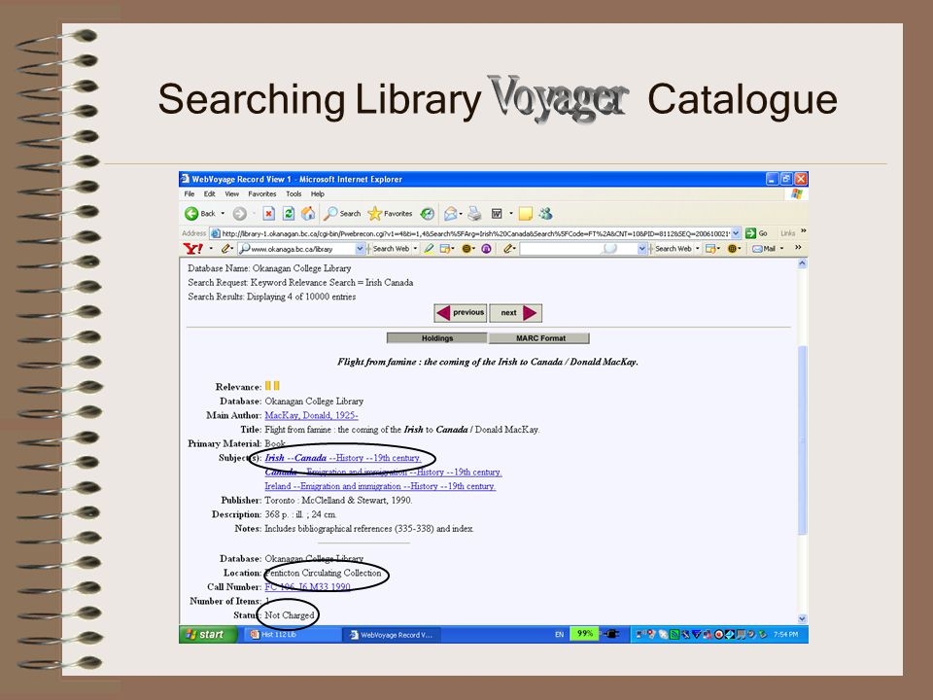Click the next record button
Image resolution: width=933 pixels, height=700 pixels.
tap(515, 312)
